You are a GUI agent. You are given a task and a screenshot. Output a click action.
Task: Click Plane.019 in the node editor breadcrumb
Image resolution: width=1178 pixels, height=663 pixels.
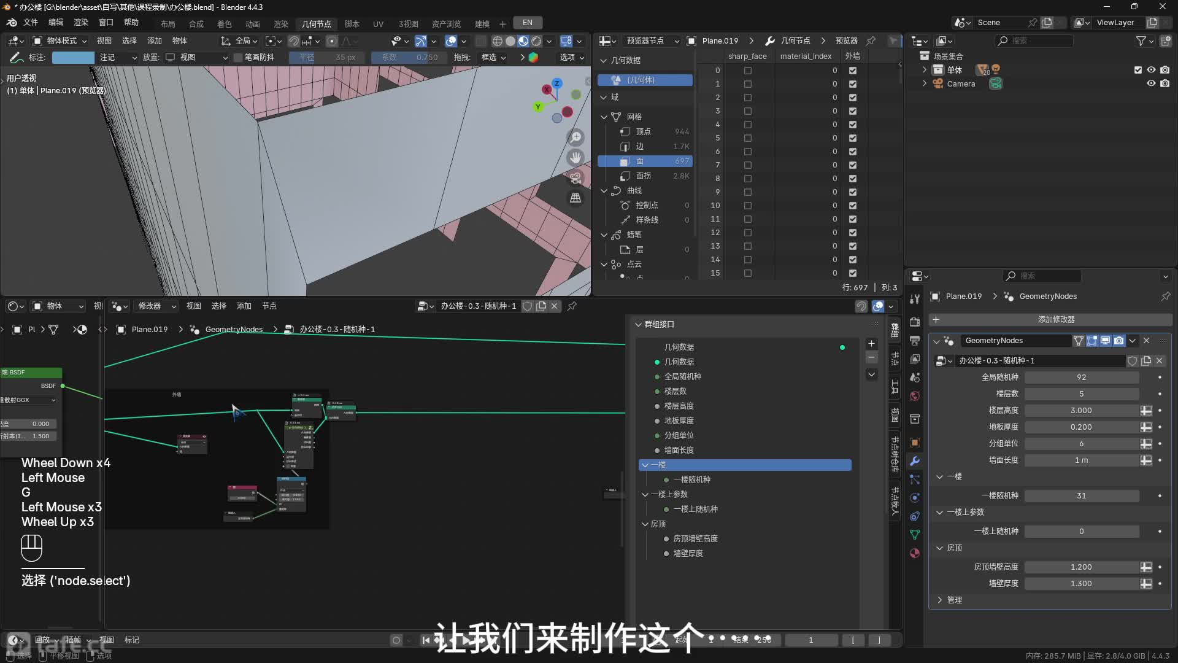(150, 330)
